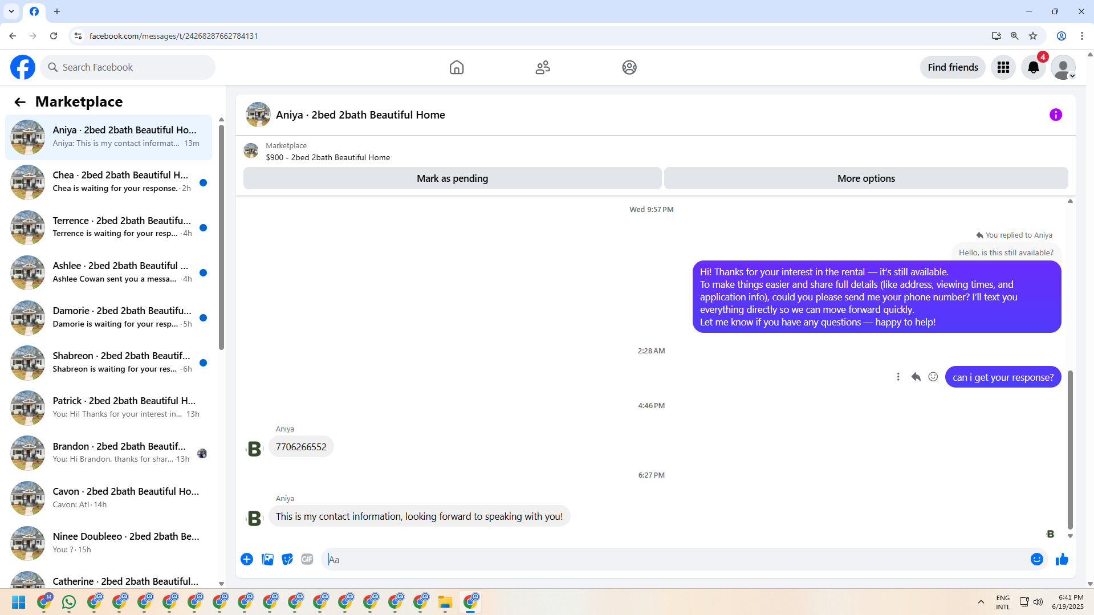Open the volume control in system tray
This screenshot has height=615, width=1094.
(1038, 602)
